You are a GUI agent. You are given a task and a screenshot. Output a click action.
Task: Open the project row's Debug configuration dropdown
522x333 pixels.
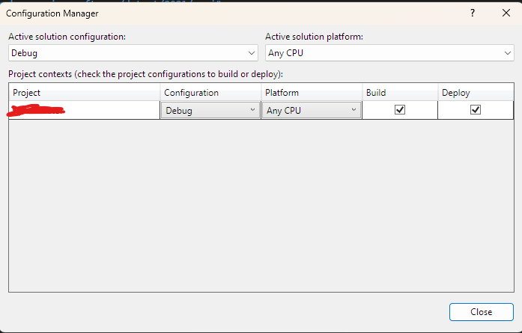coord(210,110)
